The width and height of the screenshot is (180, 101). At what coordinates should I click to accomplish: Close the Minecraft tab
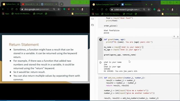37,4
